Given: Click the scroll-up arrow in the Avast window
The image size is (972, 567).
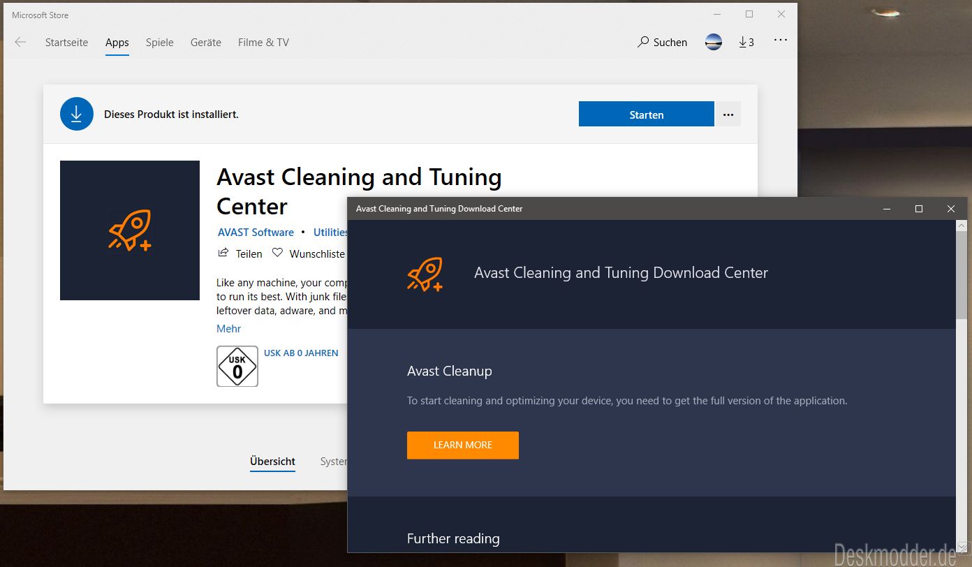Looking at the screenshot, I should tap(962, 225).
